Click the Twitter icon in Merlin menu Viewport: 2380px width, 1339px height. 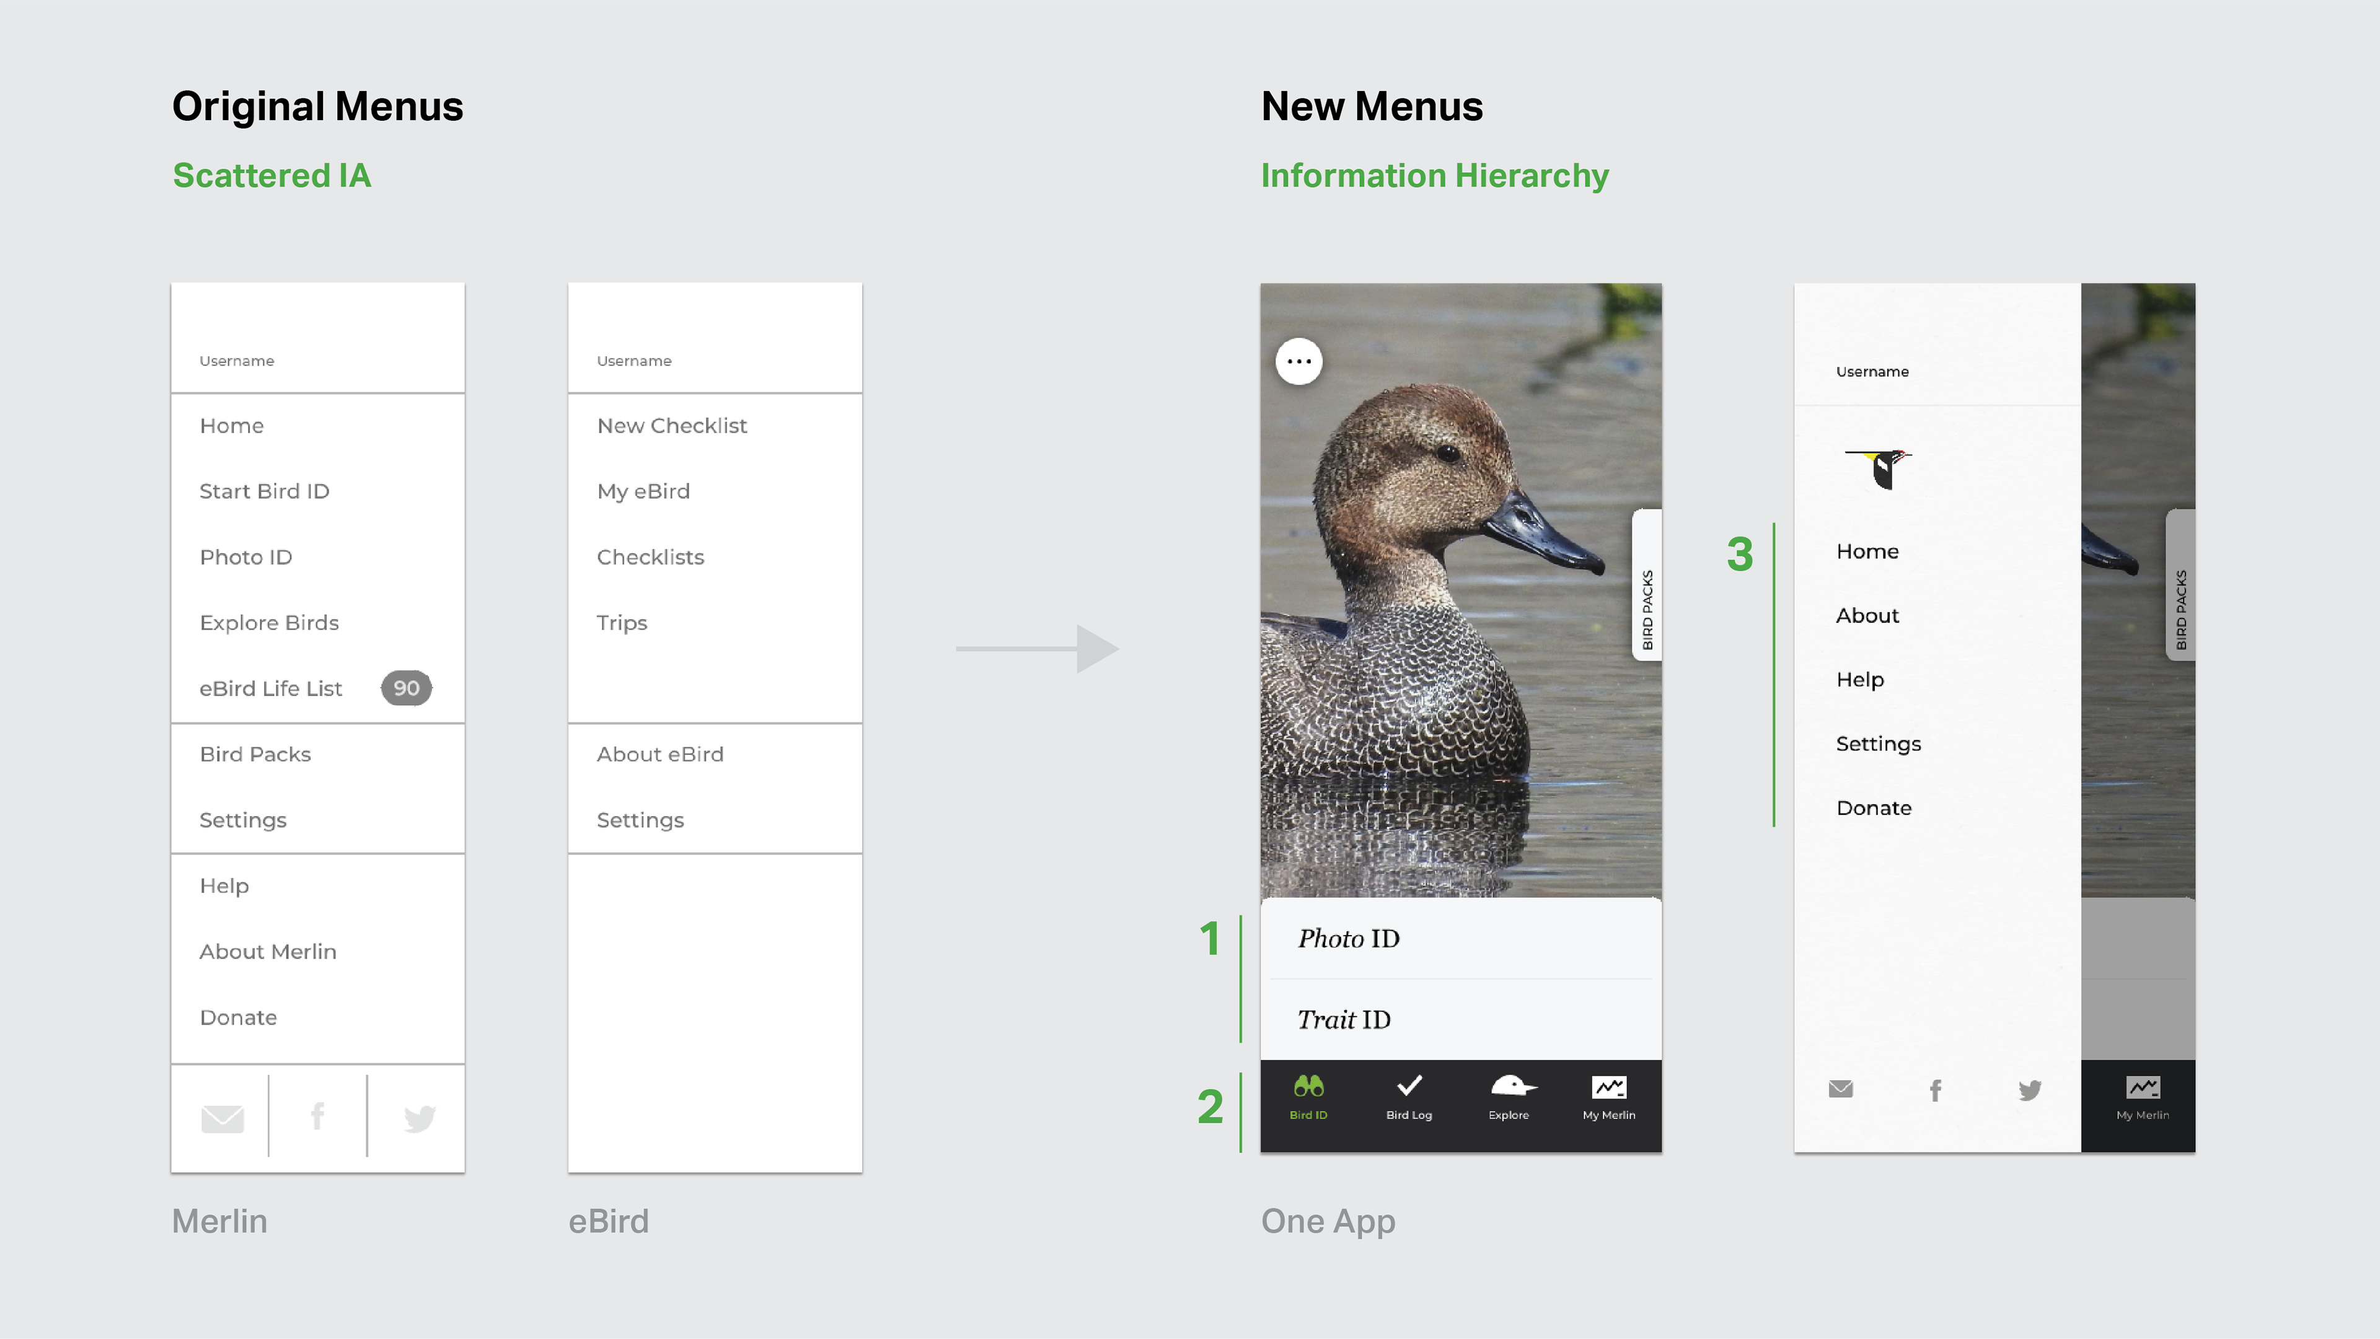click(x=420, y=1118)
